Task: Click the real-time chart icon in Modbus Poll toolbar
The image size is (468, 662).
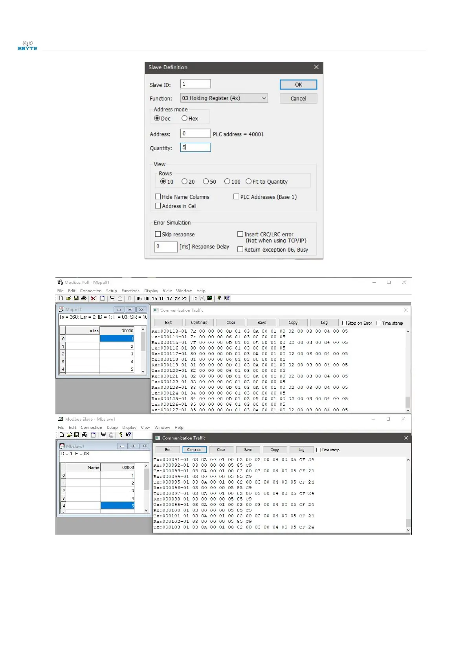Action: [210, 298]
